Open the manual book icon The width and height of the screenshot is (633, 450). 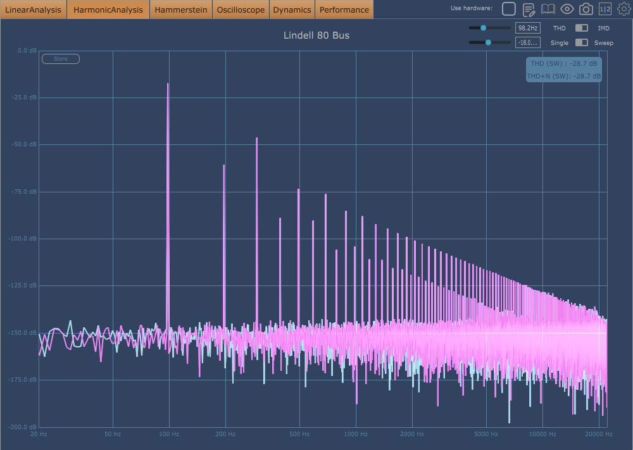(548, 9)
